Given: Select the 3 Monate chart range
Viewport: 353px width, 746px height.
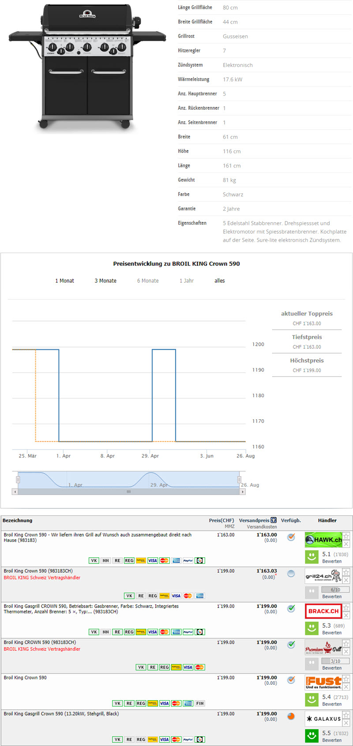Looking at the screenshot, I should pos(105,281).
